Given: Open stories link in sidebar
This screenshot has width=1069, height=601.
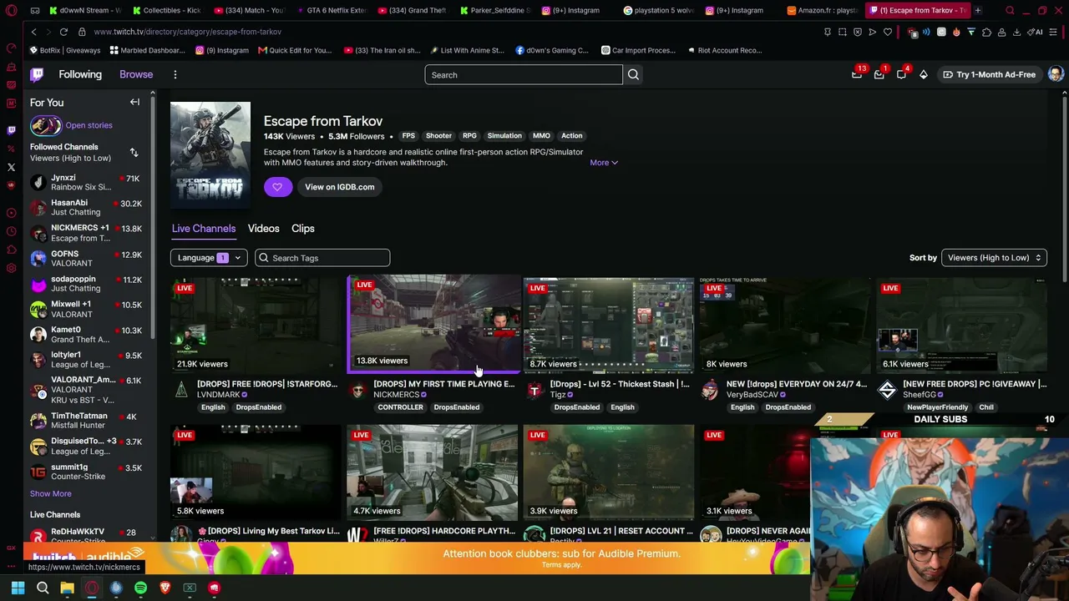Looking at the screenshot, I should 89,125.
